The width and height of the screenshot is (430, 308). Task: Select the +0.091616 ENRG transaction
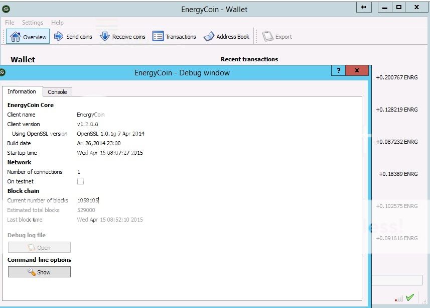(397, 238)
